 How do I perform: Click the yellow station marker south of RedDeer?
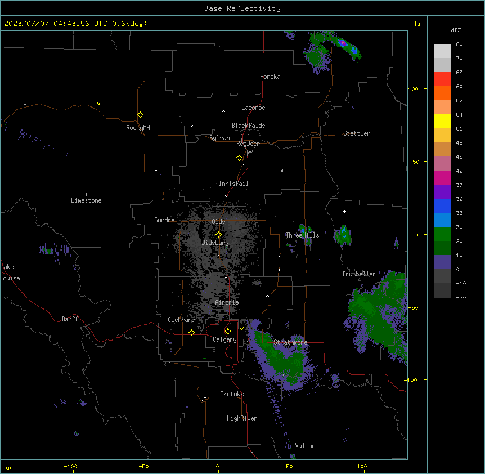coord(240,158)
